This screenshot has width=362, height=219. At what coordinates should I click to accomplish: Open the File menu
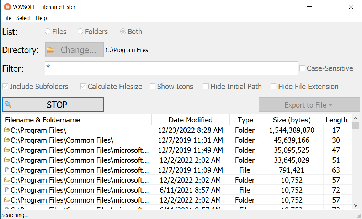pos(7,18)
